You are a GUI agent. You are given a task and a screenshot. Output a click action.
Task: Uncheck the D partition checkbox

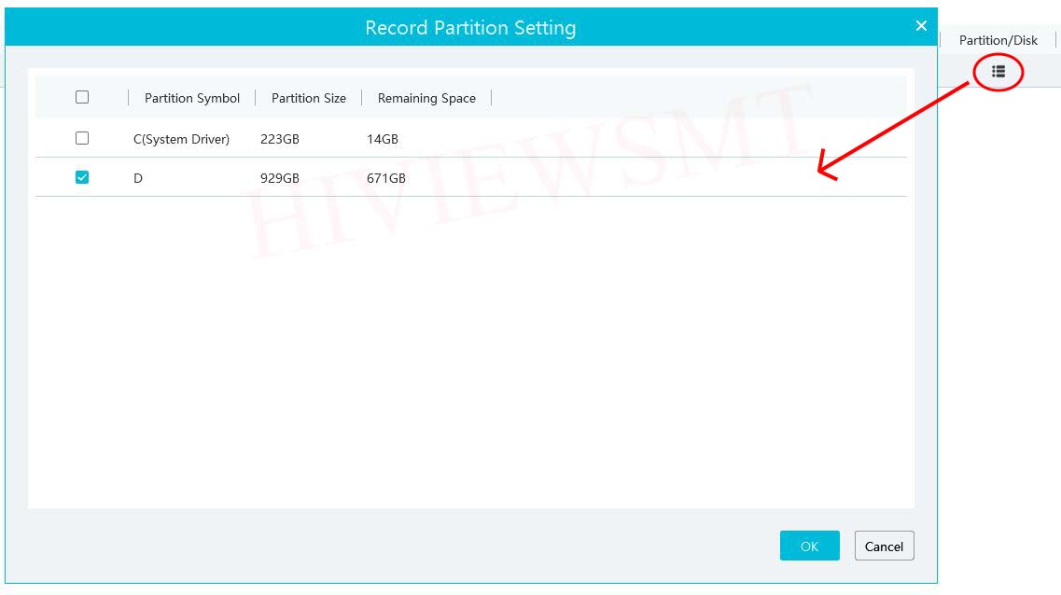(x=82, y=177)
